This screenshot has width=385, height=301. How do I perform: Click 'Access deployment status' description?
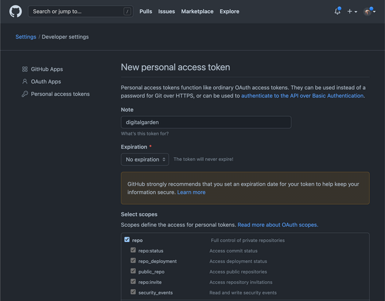click(238, 261)
